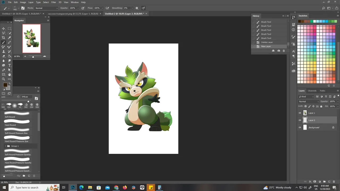This screenshot has height=191, width=340.
Task: Select the Pen tool
Action: [x=3, y=70]
